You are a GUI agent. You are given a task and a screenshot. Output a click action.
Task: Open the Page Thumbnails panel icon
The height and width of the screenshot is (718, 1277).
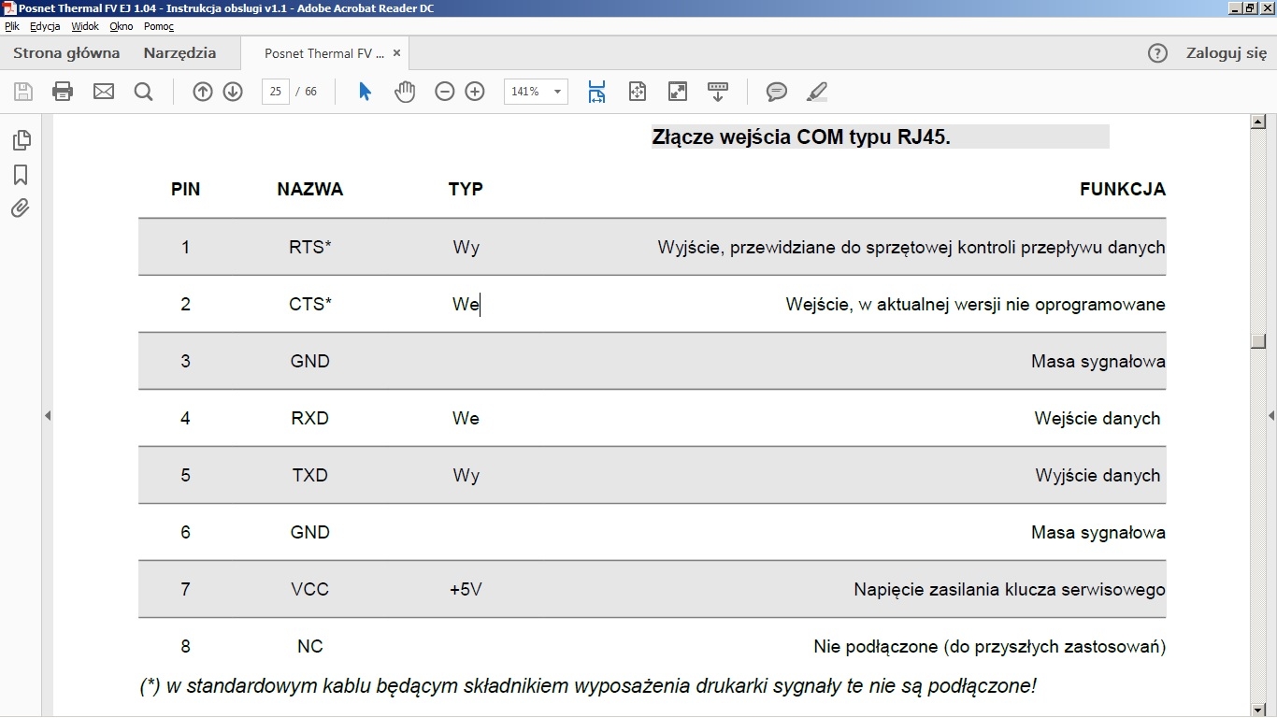click(22, 140)
